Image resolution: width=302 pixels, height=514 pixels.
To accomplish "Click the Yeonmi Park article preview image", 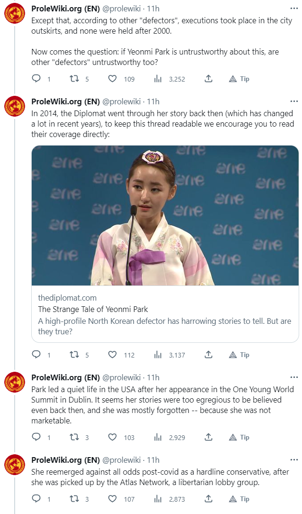I will pos(165,215).
